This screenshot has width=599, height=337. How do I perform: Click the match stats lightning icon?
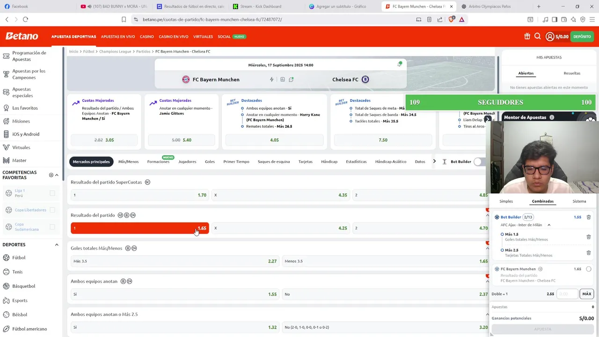pos(271,80)
